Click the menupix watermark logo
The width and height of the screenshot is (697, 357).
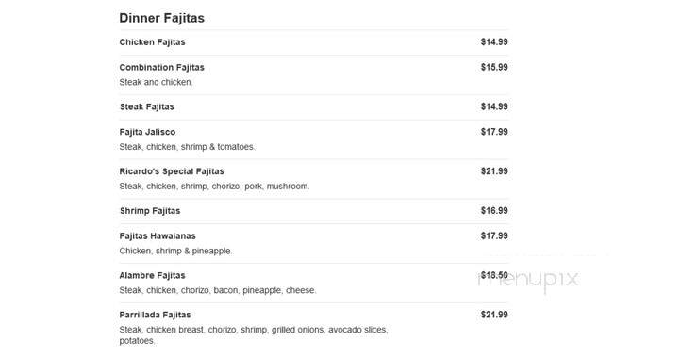[528, 280]
